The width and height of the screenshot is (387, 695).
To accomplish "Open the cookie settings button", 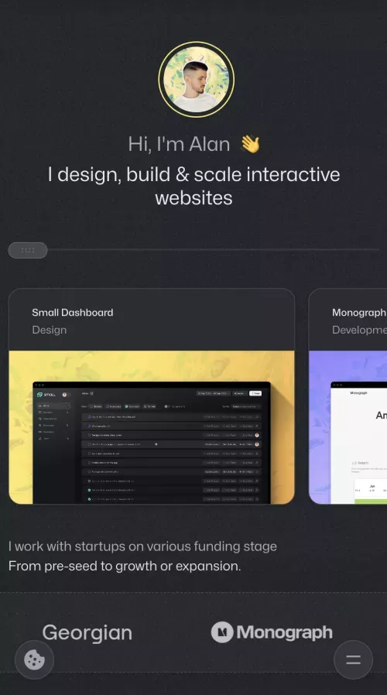I will 35,659.
